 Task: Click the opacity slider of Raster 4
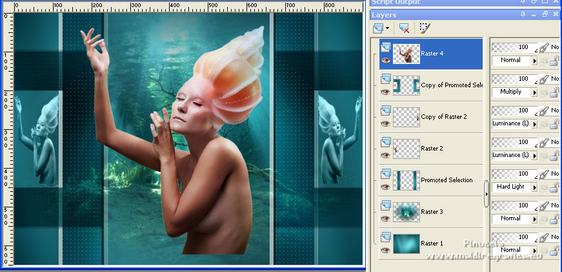515,47
